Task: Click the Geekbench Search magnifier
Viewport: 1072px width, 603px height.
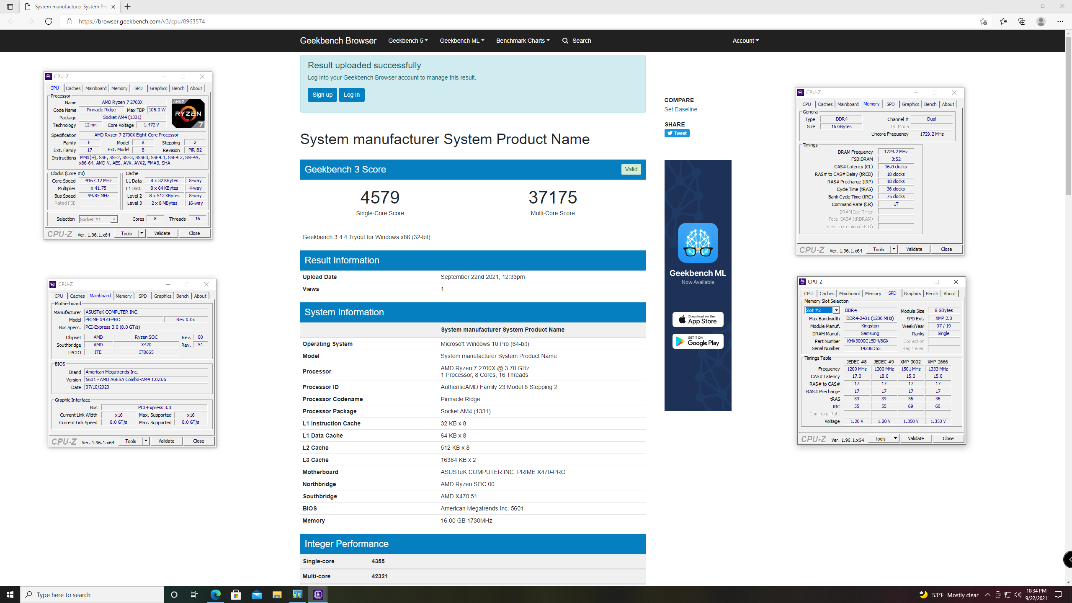Action: [565, 41]
